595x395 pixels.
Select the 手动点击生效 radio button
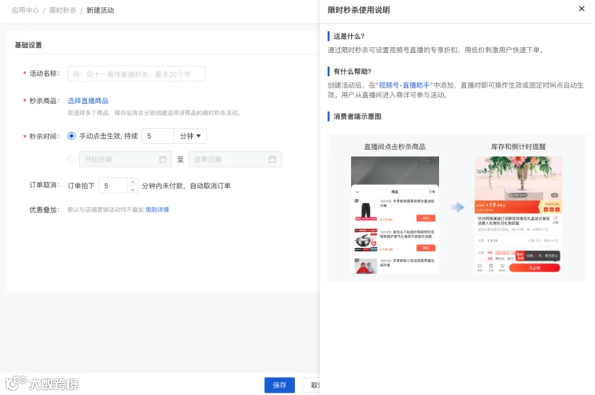71,136
